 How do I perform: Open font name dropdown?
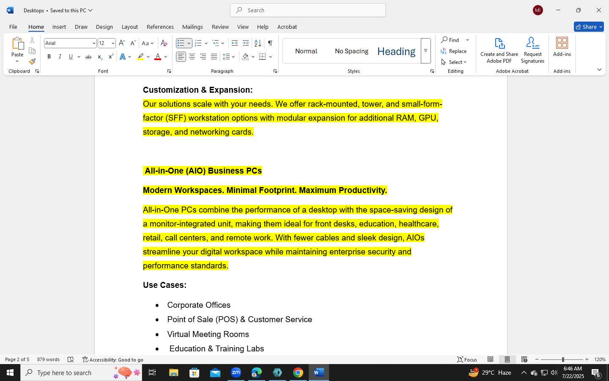(x=94, y=43)
